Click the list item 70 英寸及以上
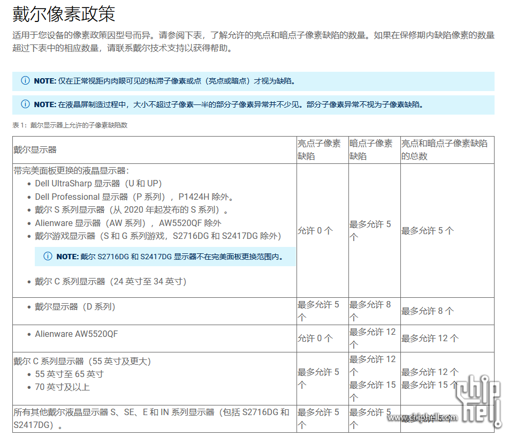The height and width of the screenshot is (436, 509). 62,387
